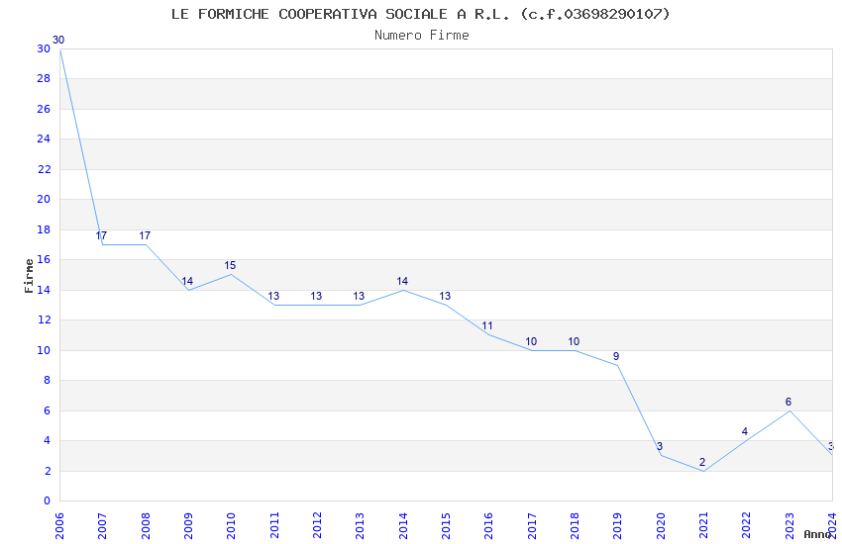Click the data label 15 above 2010
Screen dimensions: 842x544
click(x=231, y=265)
